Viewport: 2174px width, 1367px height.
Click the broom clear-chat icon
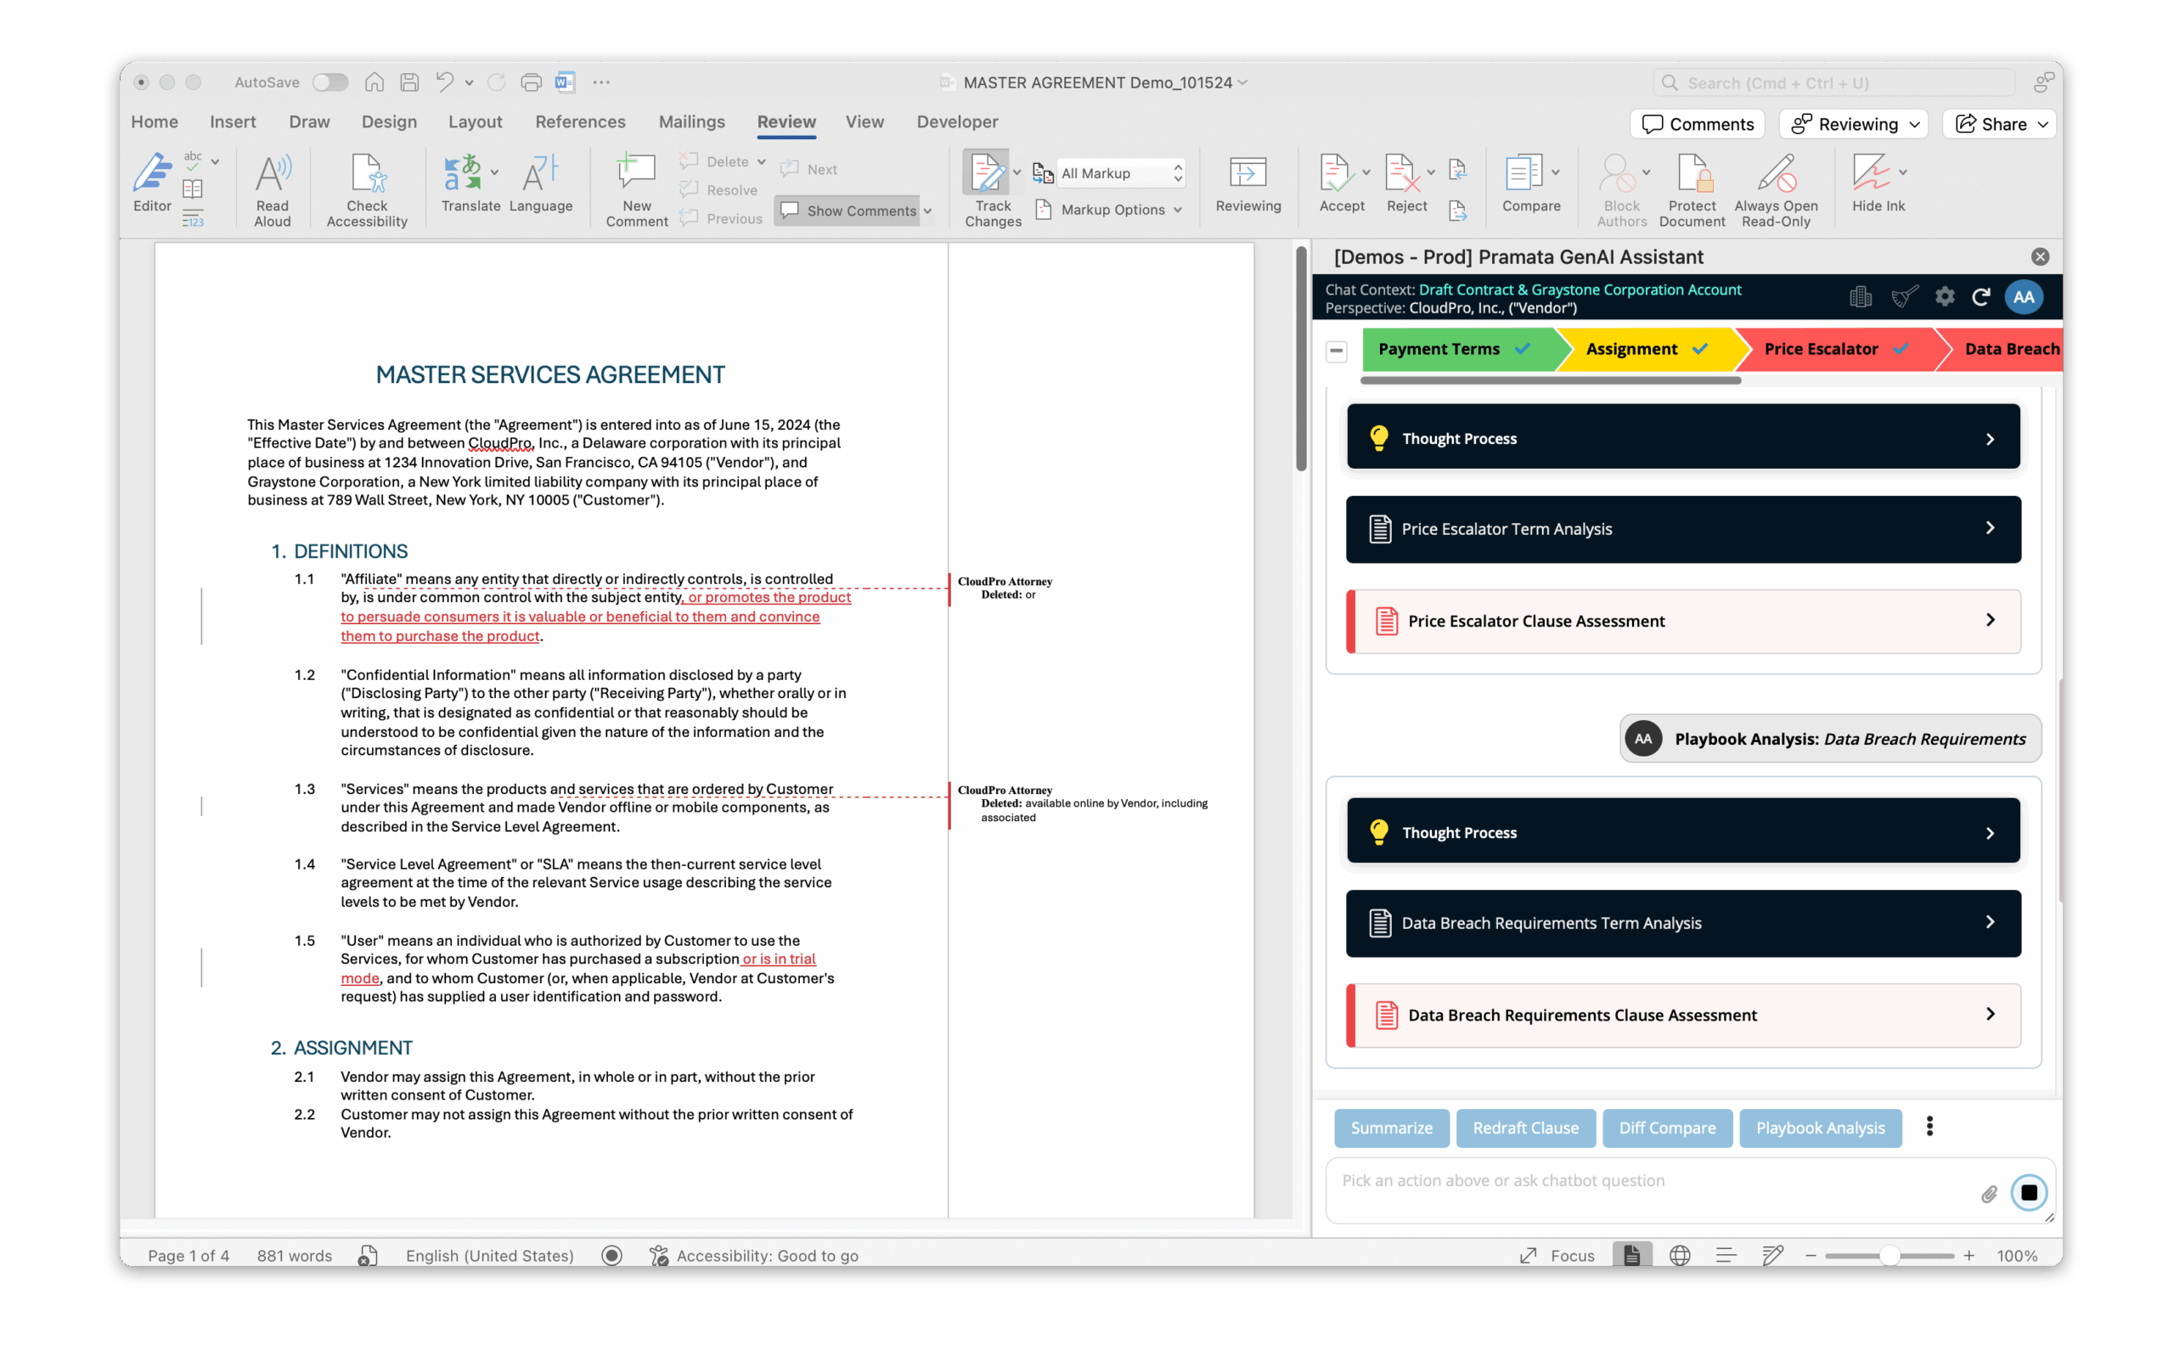pos(1905,297)
